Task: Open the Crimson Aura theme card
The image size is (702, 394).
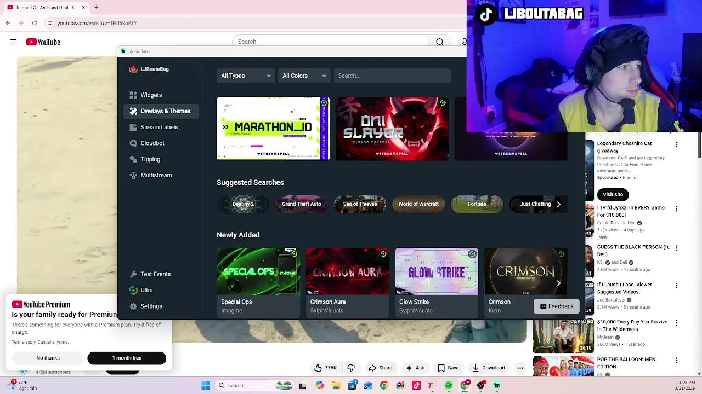Action: [x=348, y=282]
